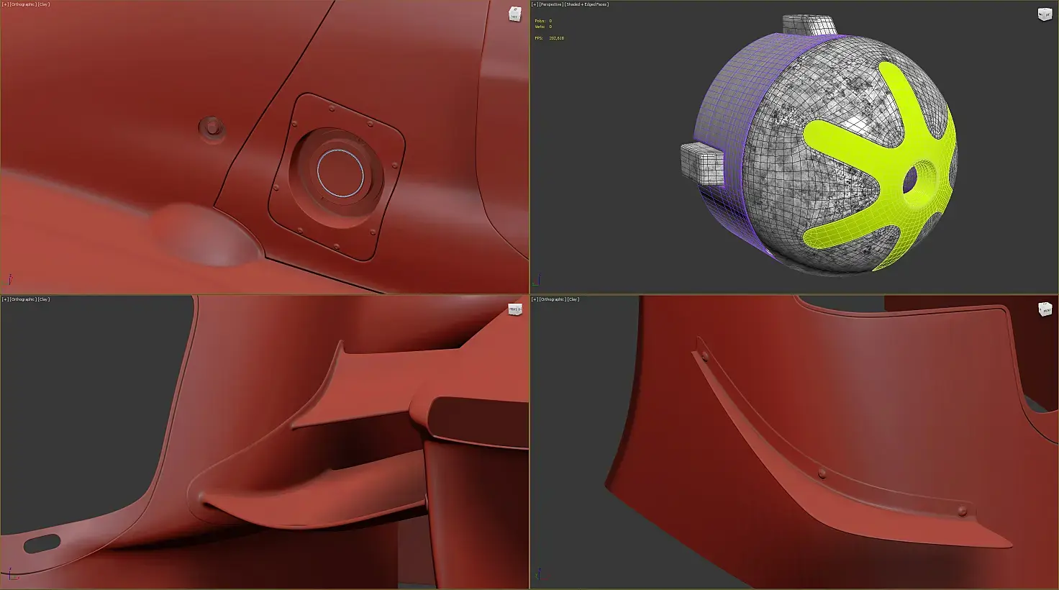Select the highlighted circle inside the fuel cap
1059x590 pixels.
click(x=340, y=173)
